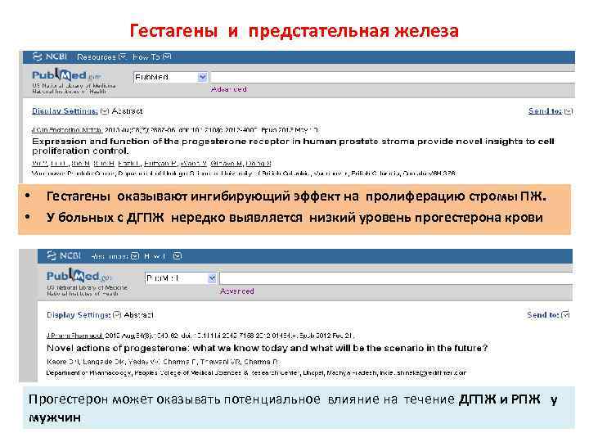Screen dimensions: 589x442
Task: Open Display Settings in the upper abstract
Action: pyautogui.click(x=65, y=110)
